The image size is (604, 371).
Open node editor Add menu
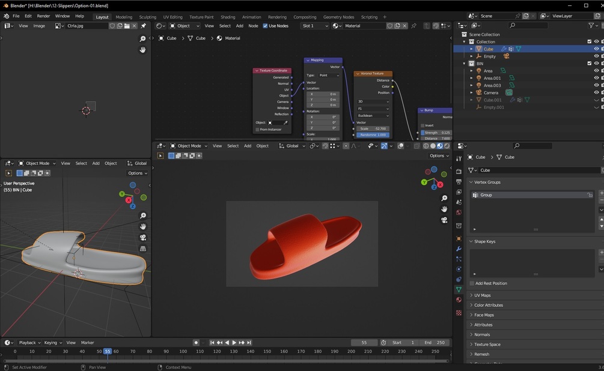pos(240,26)
